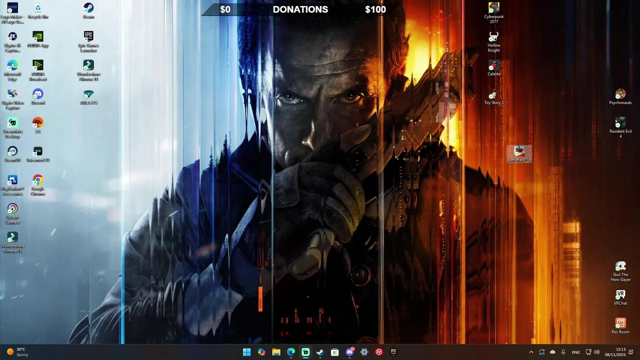Select the Voicemod V3 shortcut
The width and height of the screenshot is (640, 360).
pos(38,153)
